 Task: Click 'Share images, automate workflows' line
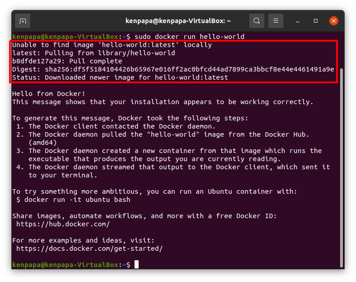click(144, 216)
